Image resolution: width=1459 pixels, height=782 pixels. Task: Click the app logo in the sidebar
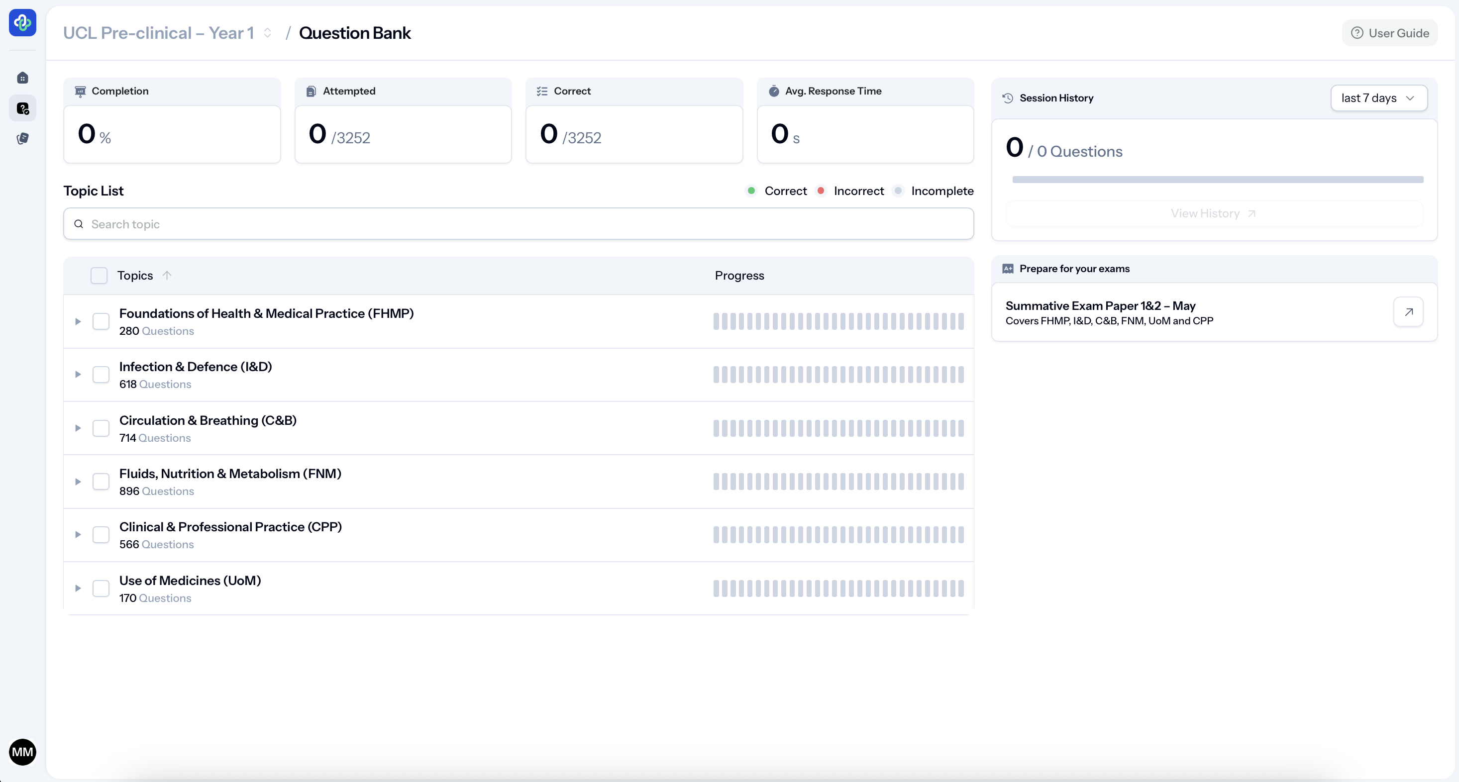pyautogui.click(x=23, y=23)
